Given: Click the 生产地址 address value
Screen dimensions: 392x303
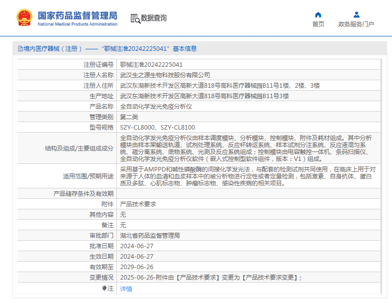Looking at the screenshot, I should pyautogui.click(x=205, y=96).
